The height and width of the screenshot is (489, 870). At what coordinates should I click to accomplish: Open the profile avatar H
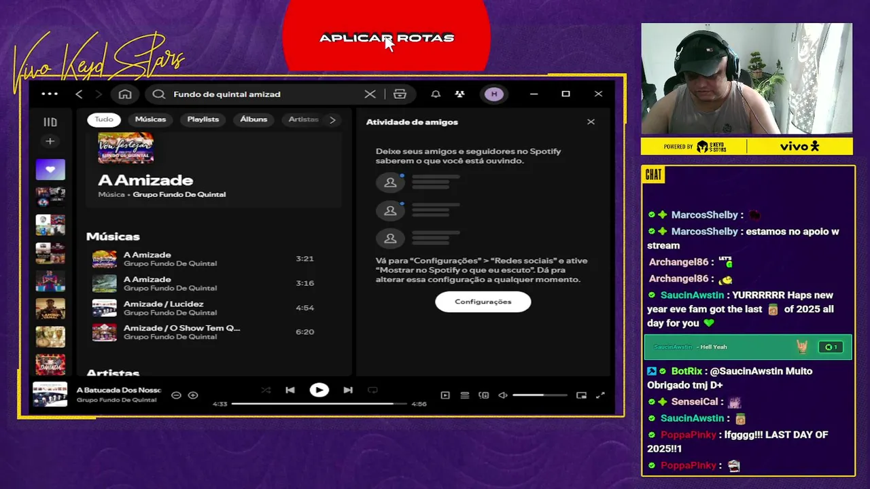click(x=494, y=94)
